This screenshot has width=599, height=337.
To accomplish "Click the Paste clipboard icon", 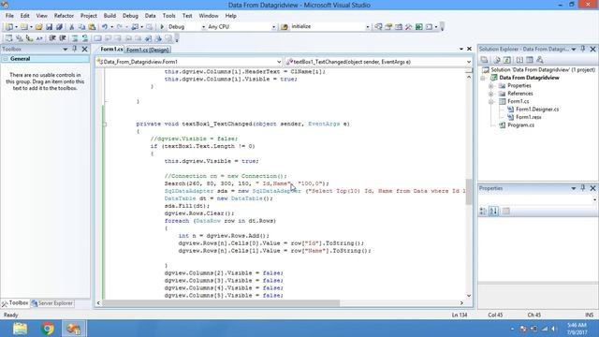I will (x=92, y=27).
